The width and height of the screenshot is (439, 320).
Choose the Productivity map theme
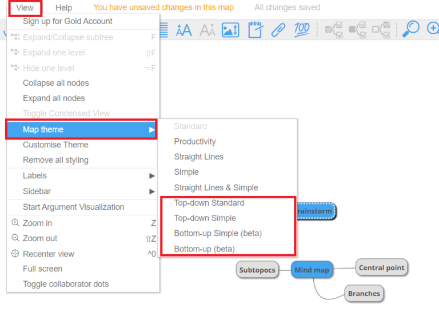click(195, 141)
